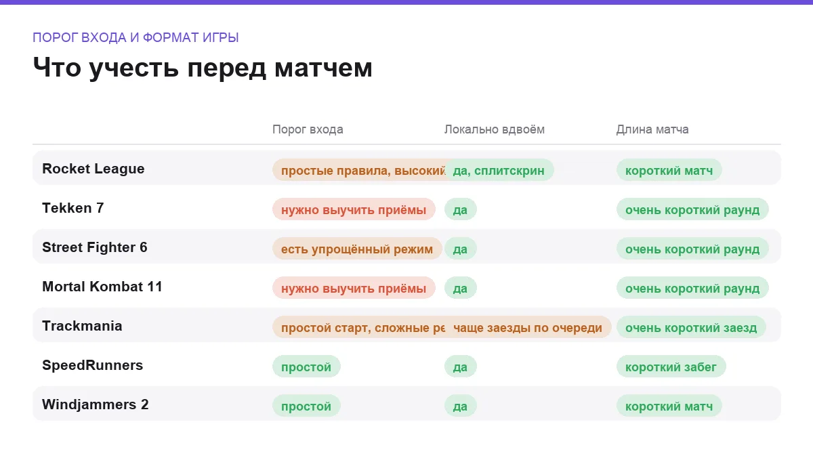The width and height of the screenshot is (813, 458).
Task: Select the title 'Что учесть перед матчем'
Action: click(203, 68)
